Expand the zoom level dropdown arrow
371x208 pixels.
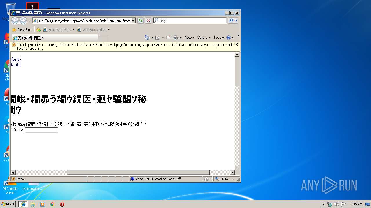pyautogui.click(x=232, y=179)
